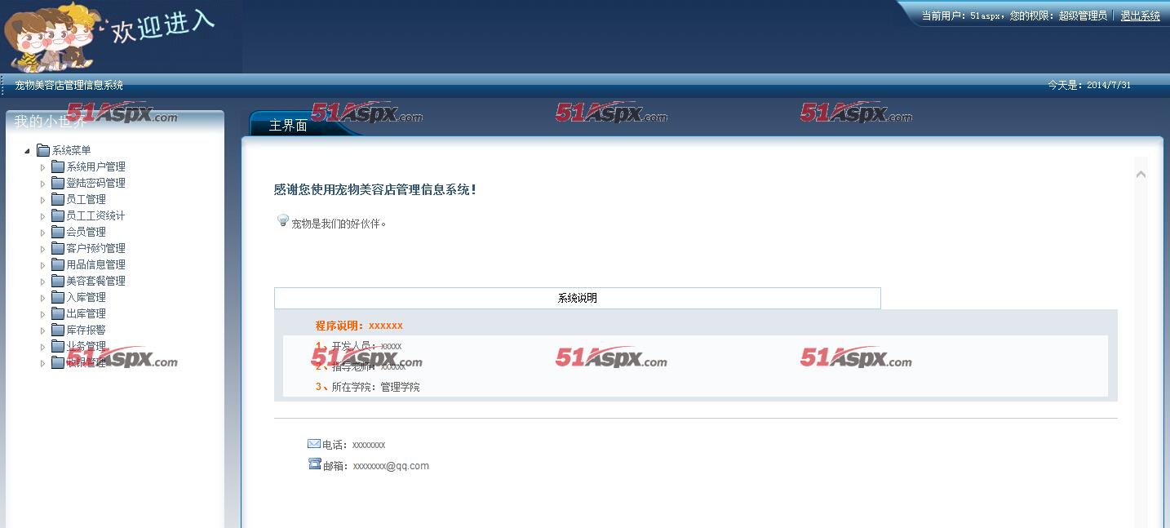1170x528 pixels.
Task: Expand the 员工工资统计 node arrow
Action: [43, 216]
